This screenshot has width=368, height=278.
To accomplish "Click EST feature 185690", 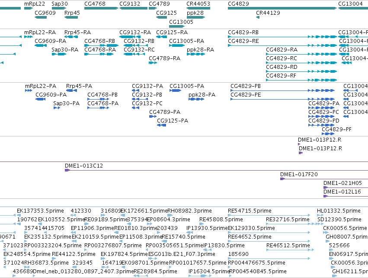I will [269, 259].
